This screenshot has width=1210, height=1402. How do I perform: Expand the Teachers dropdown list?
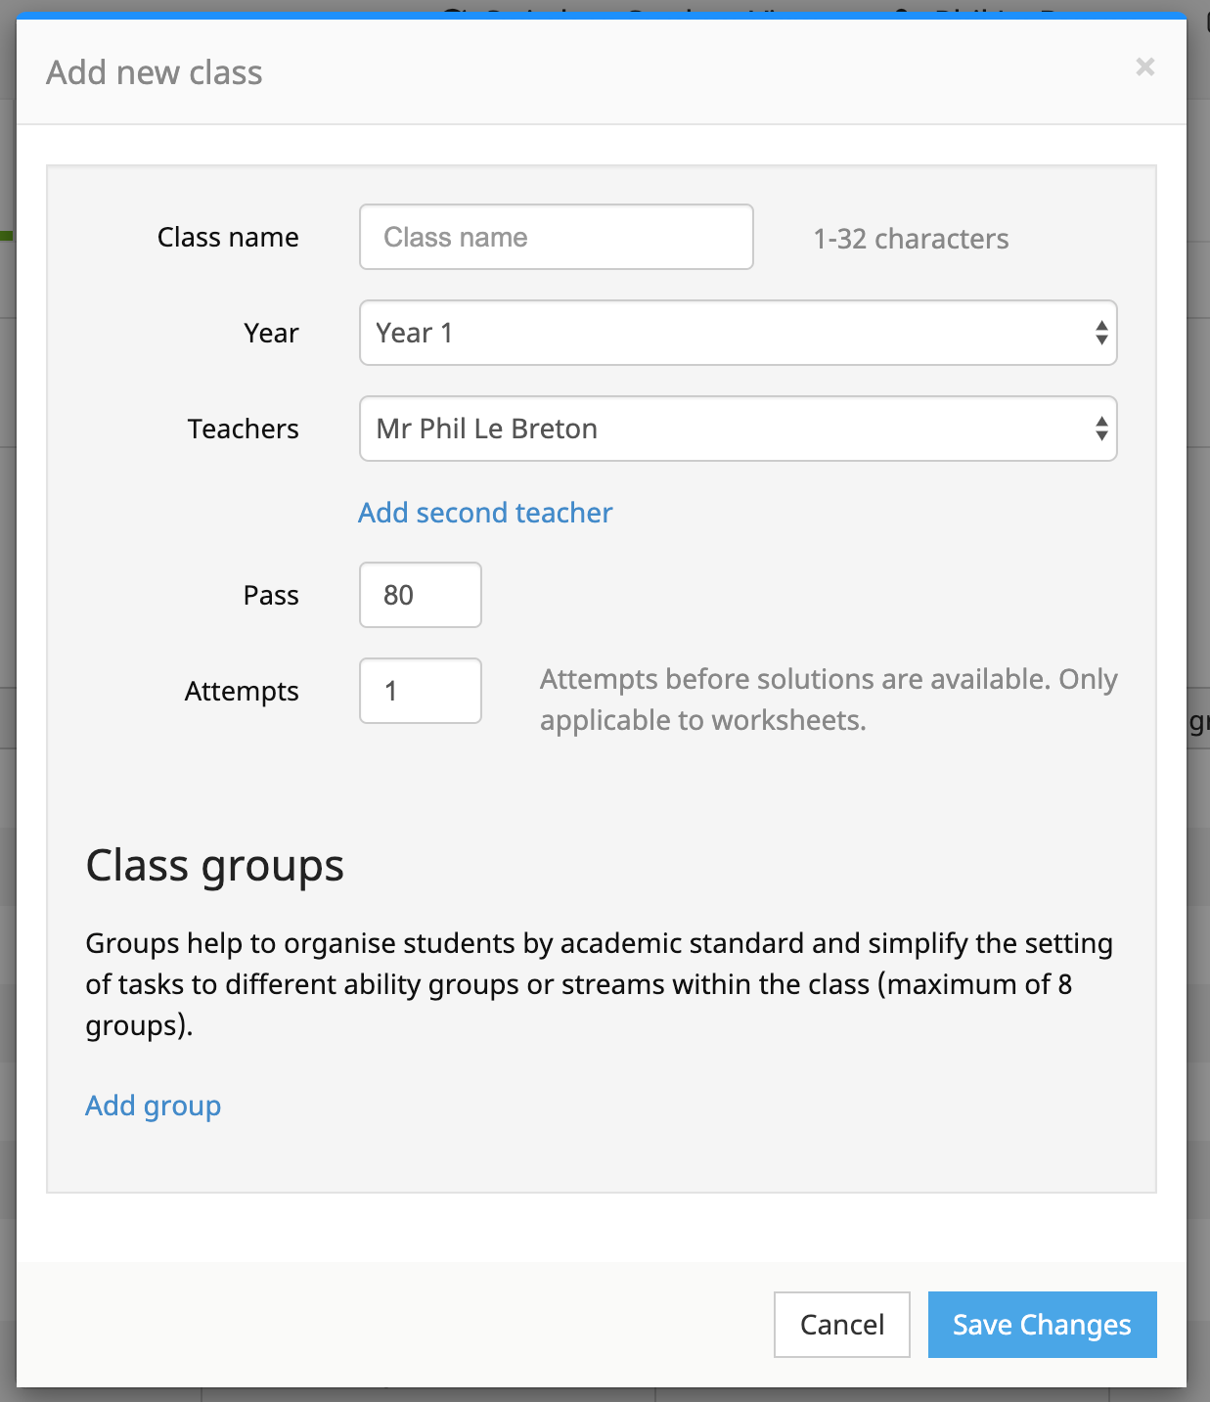click(738, 429)
